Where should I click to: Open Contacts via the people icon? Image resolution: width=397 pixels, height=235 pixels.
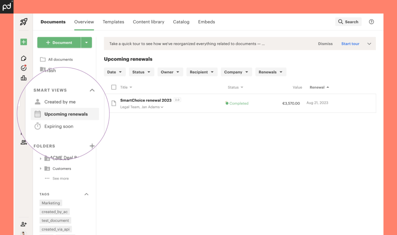pyautogui.click(x=24, y=142)
